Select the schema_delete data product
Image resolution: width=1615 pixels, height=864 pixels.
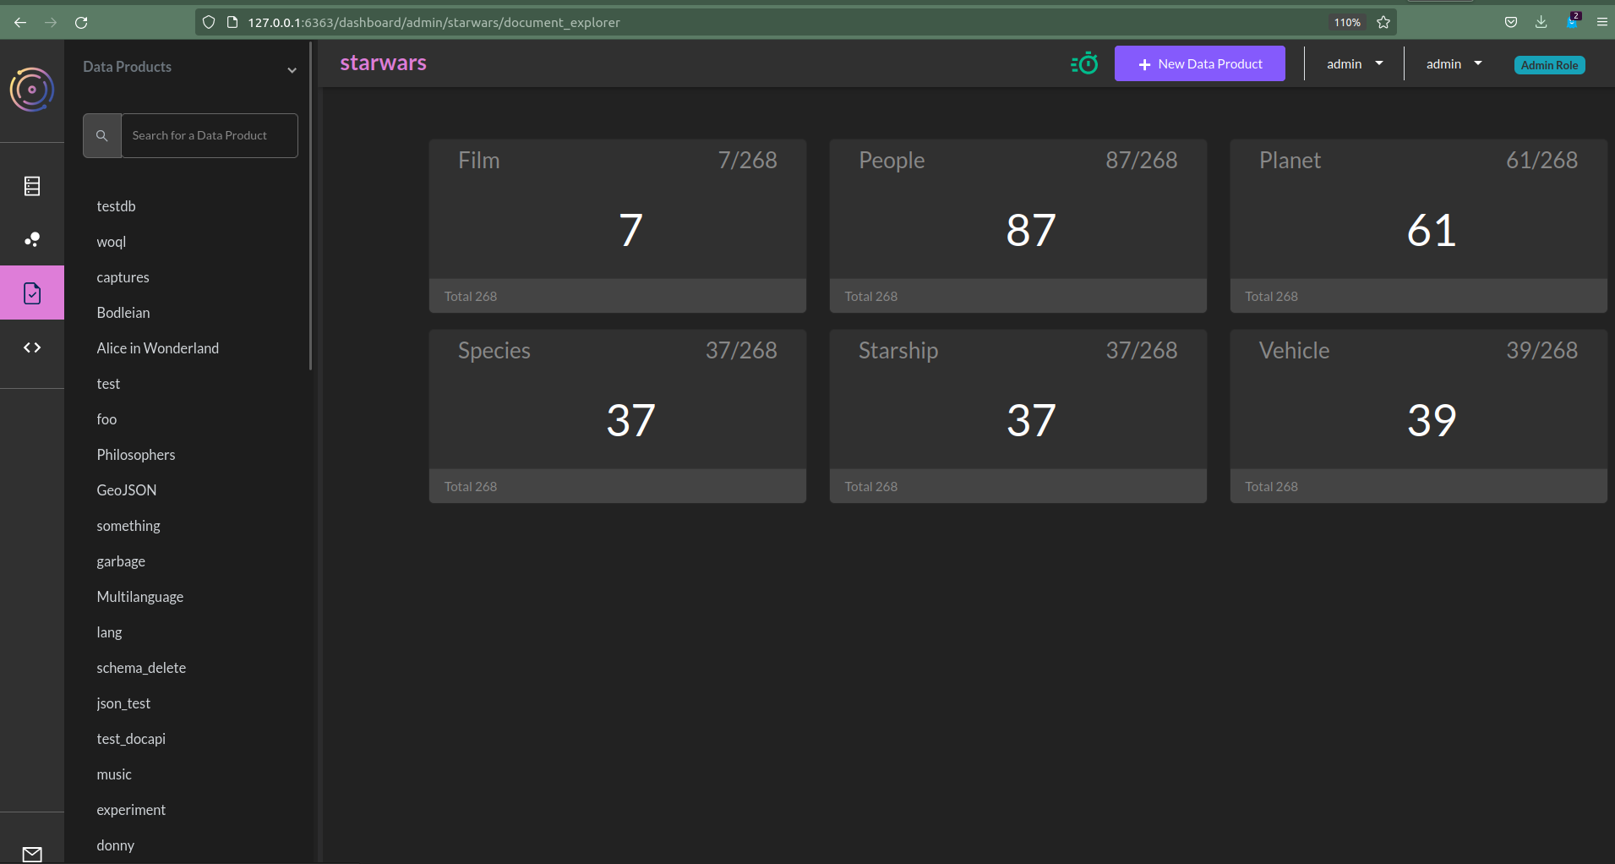[x=141, y=668]
